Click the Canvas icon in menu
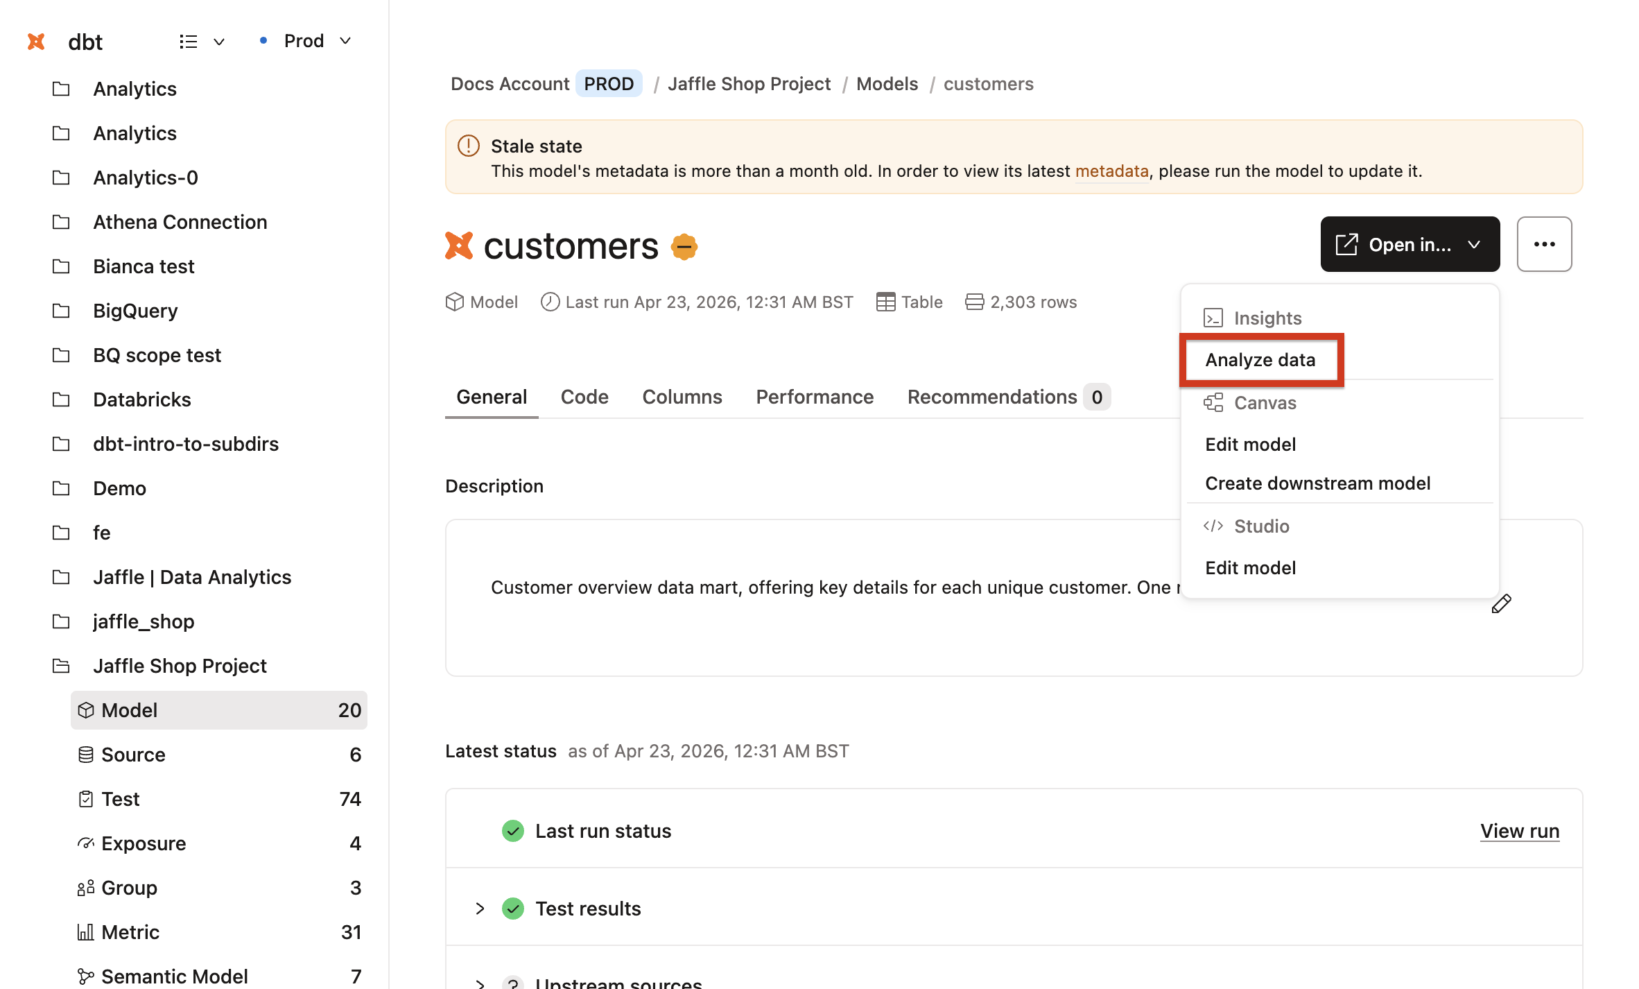Viewport: 1639px width, 989px height. point(1213,402)
